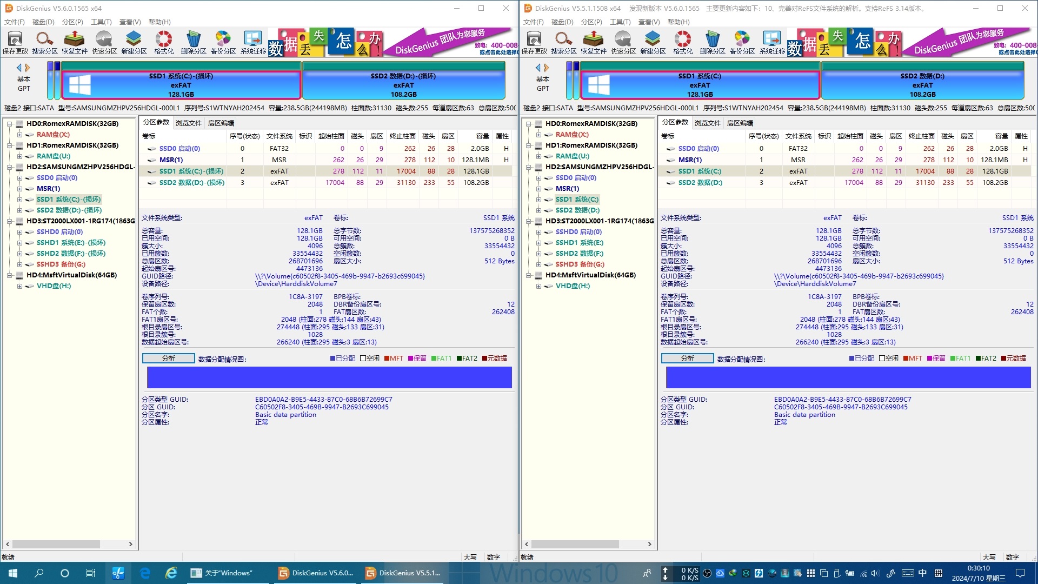This screenshot has height=584, width=1038.
Task: Open Task View on the taskbar
Action: pyautogui.click(x=91, y=573)
